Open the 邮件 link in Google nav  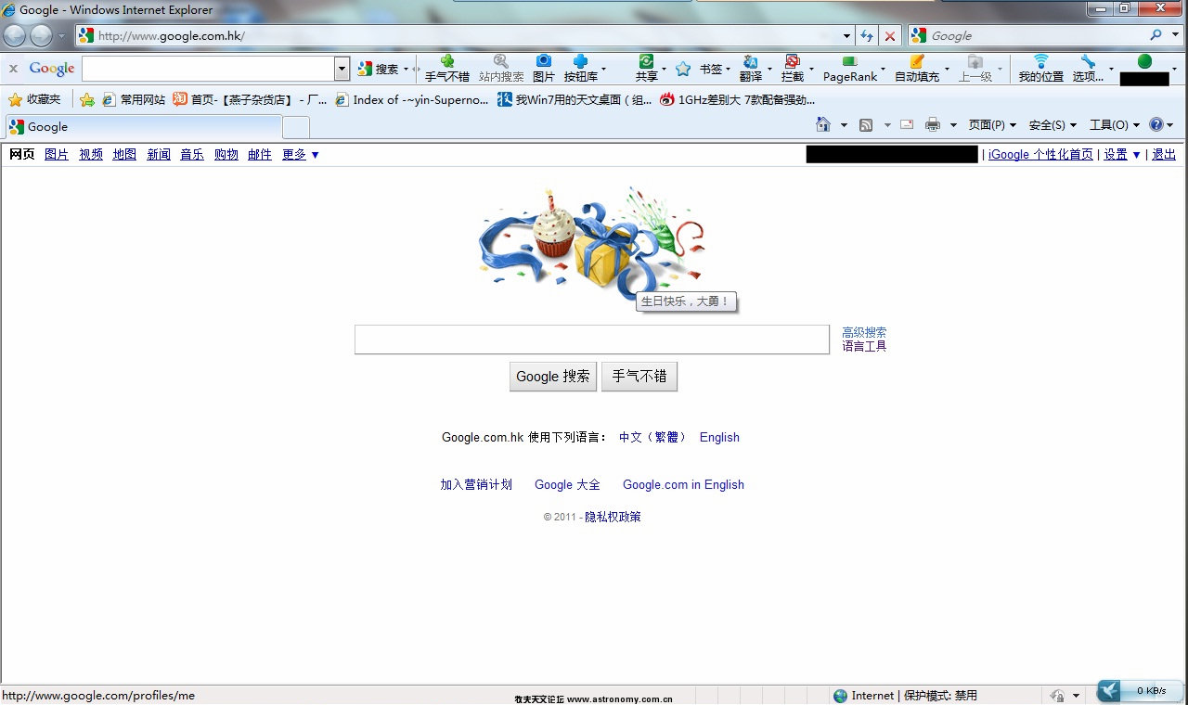click(x=260, y=155)
